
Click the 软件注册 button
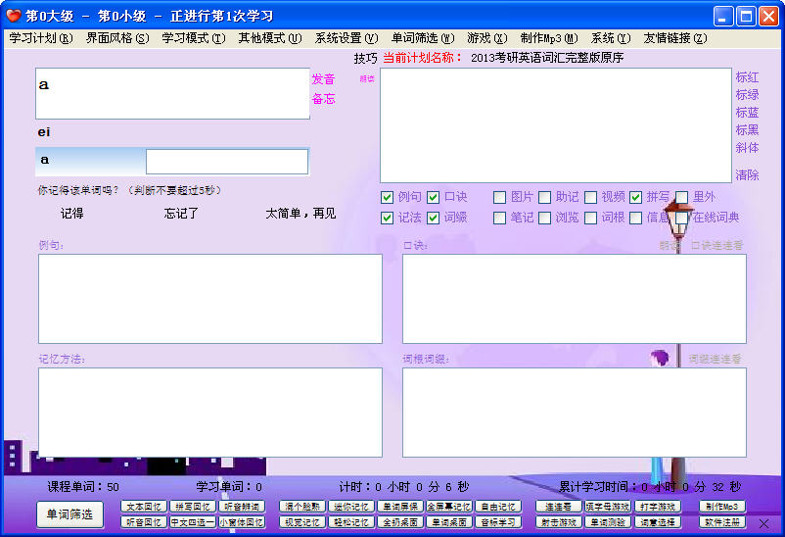tap(722, 522)
